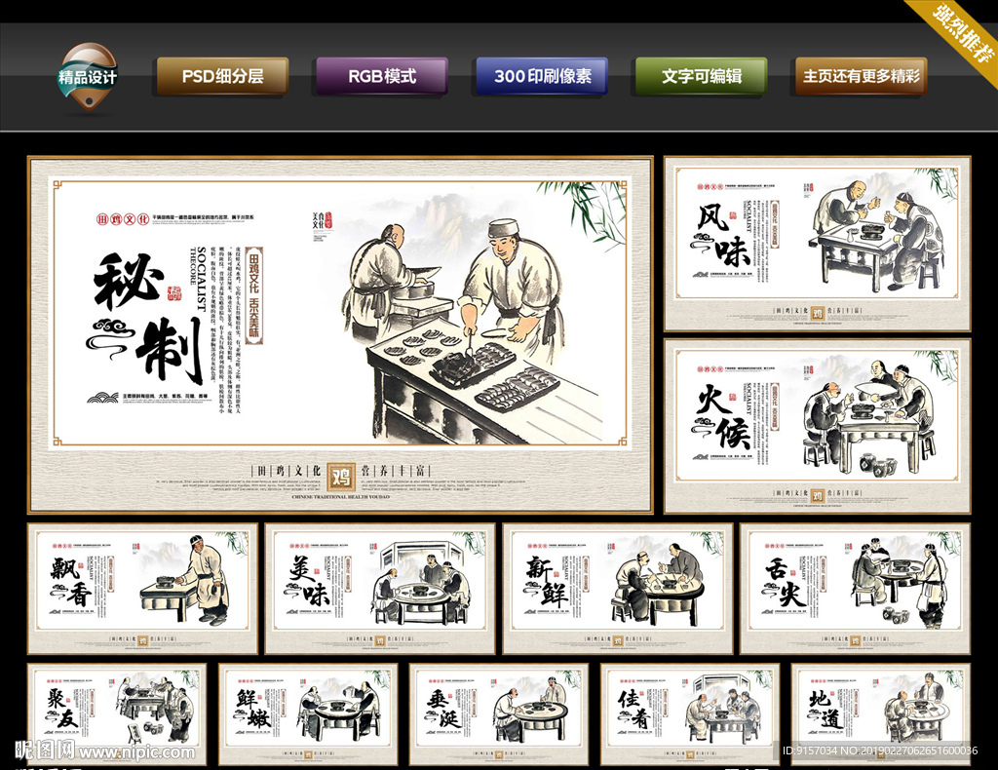Click the 精品设计 badge icon
Viewport: 998px width, 770px height.
pos(88,77)
